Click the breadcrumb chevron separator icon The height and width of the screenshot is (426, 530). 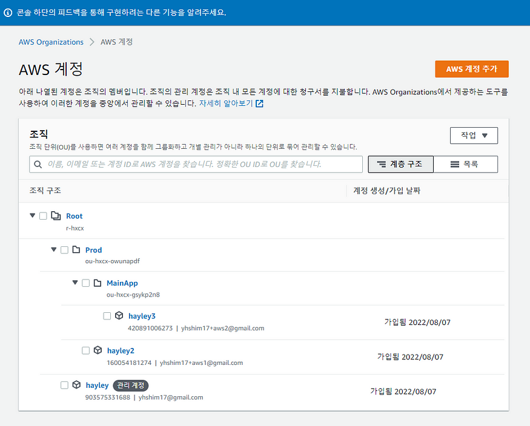click(x=91, y=42)
